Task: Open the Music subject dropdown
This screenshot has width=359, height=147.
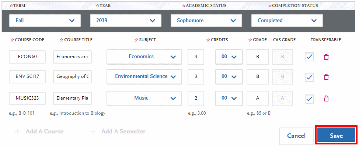Action: pos(144,98)
